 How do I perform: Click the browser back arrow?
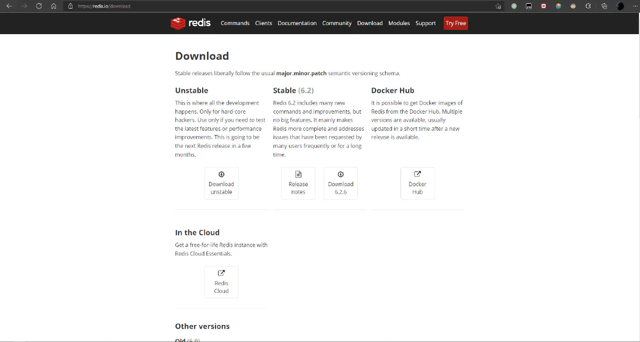tap(9, 6)
